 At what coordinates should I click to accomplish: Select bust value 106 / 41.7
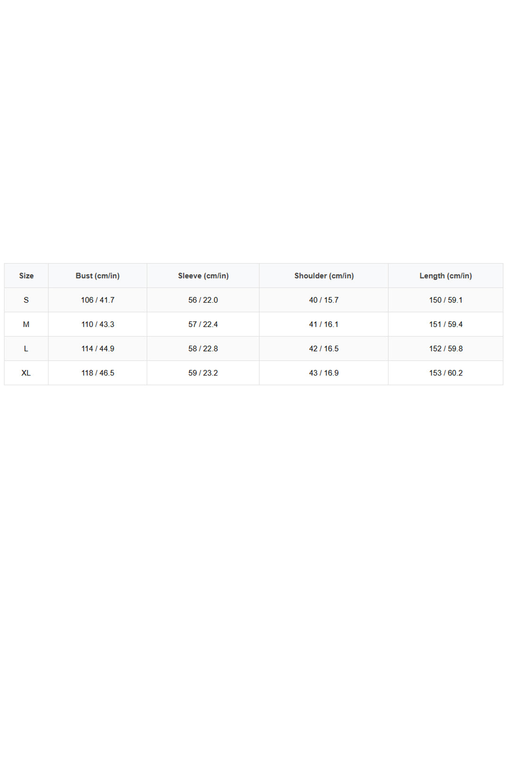click(98, 300)
